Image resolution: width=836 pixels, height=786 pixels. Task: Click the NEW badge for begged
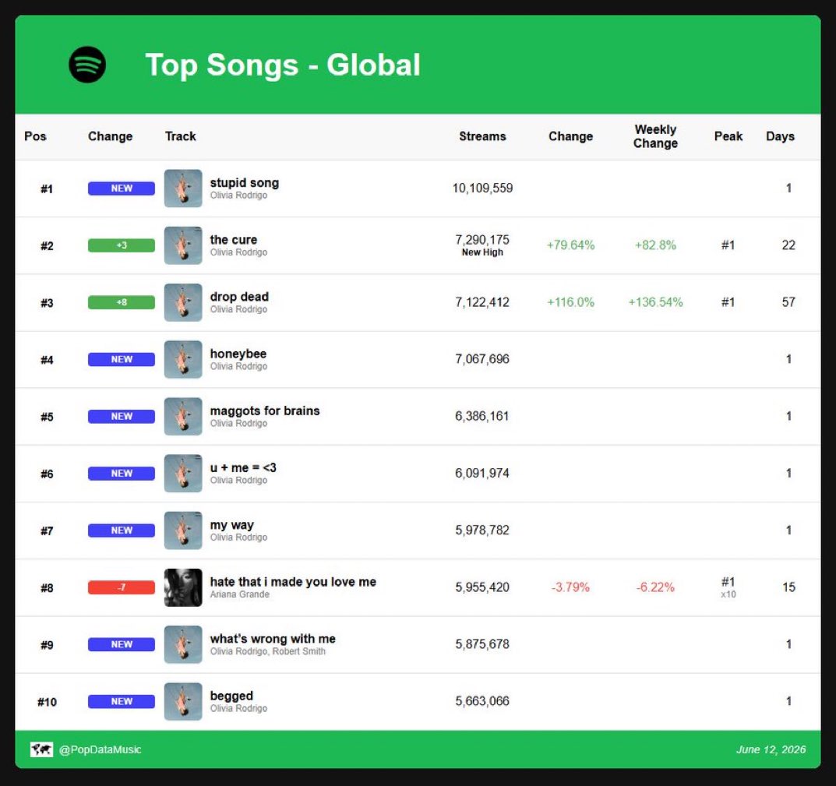[122, 702]
